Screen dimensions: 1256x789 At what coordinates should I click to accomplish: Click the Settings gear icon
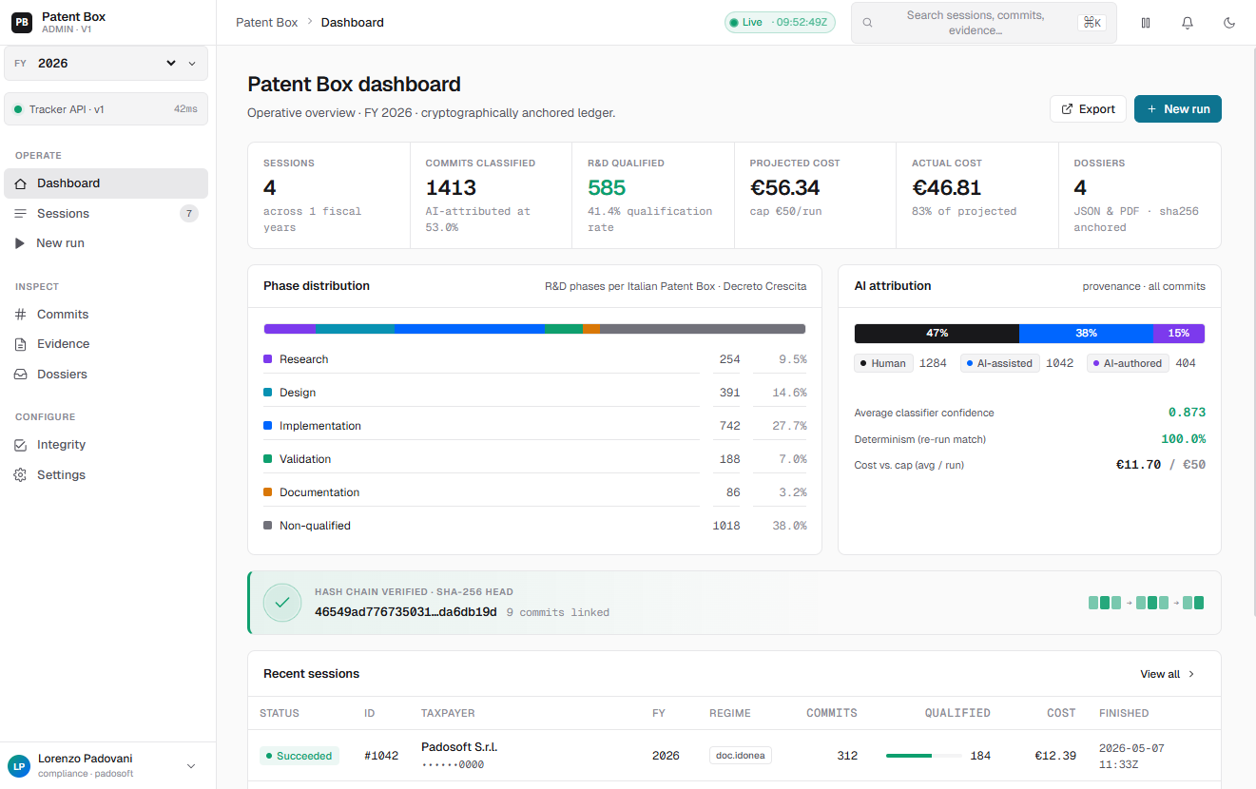[x=21, y=475]
